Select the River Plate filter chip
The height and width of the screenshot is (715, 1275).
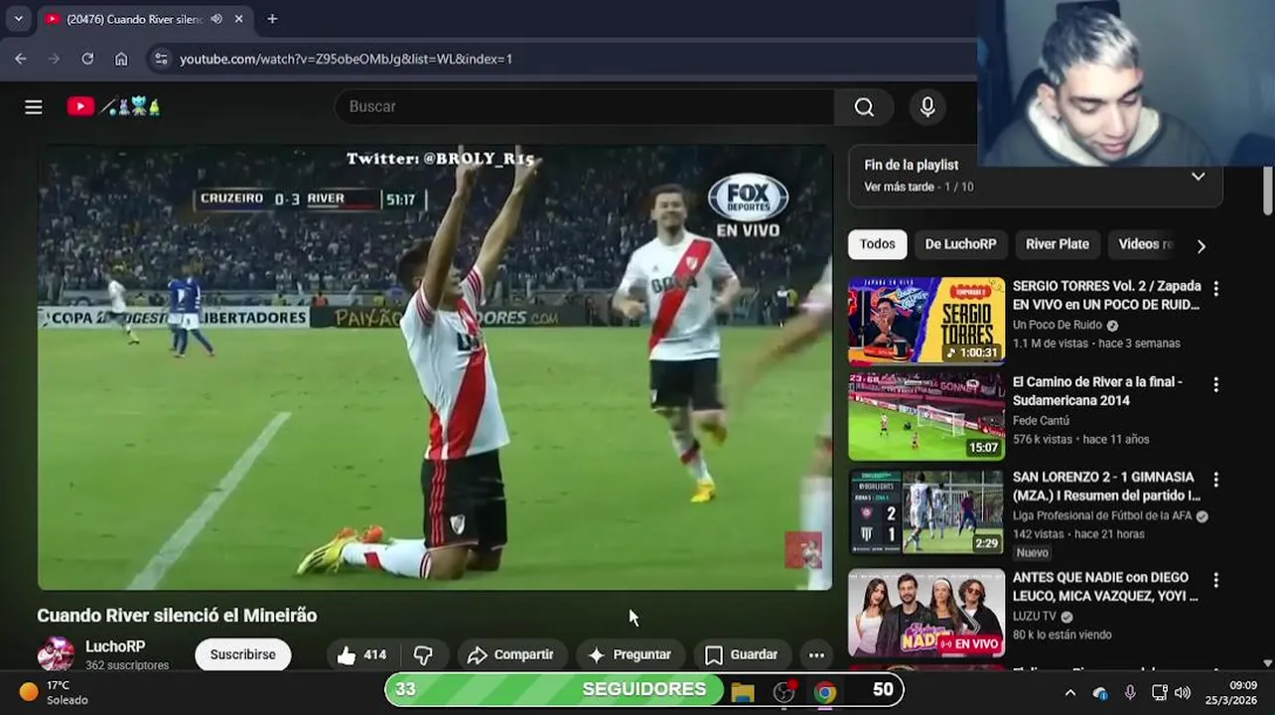pos(1057,244)
